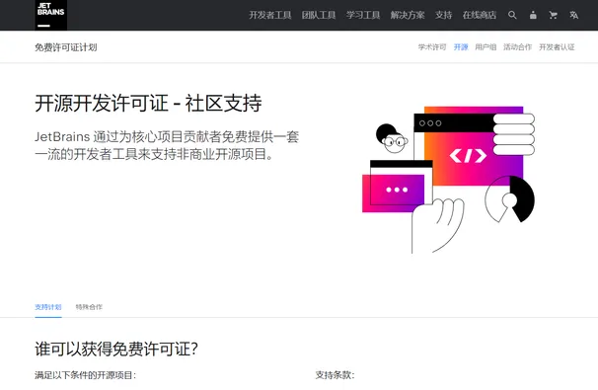Click the 开源开发许可证 - 社区支持 title
Screen dimensions: 598x390
click(x=148, y=103)
